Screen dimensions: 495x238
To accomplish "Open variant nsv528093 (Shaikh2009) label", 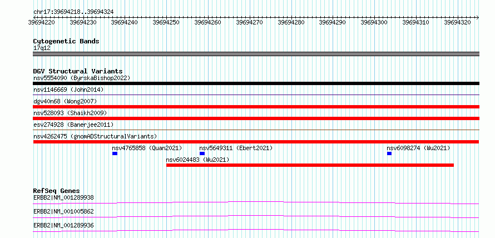I will click(70, 113).
